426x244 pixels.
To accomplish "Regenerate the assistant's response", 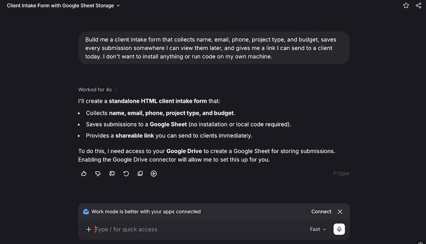I will 126,173.
